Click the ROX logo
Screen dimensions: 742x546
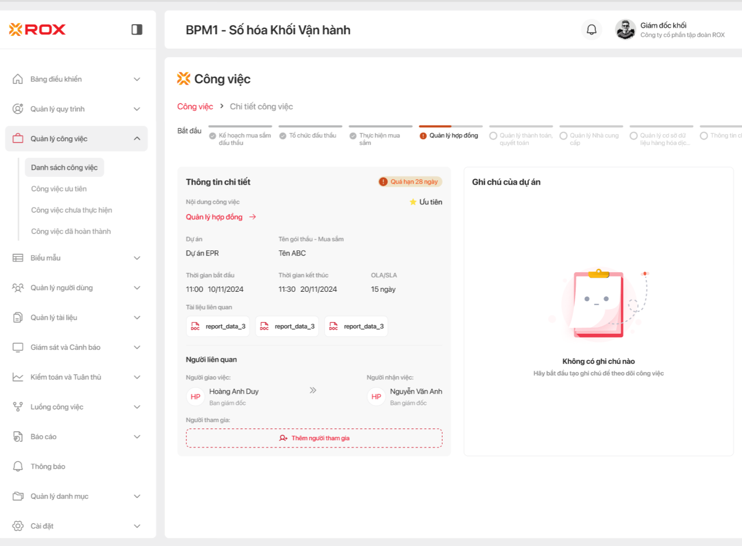37,30
